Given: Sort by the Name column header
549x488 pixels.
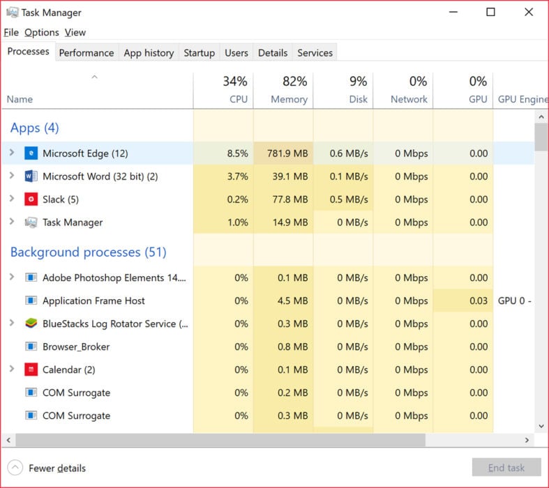Looking at the screenshot, I should coord(98,91).
